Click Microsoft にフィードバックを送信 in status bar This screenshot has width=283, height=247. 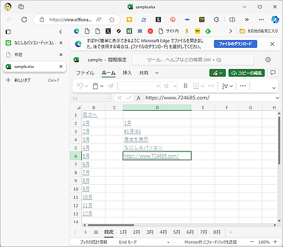[211, 242]
